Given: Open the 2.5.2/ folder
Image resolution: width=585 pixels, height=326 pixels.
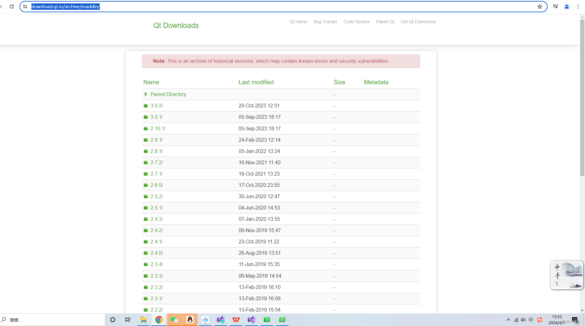Looking at the screenshot, I should (157, 197).
